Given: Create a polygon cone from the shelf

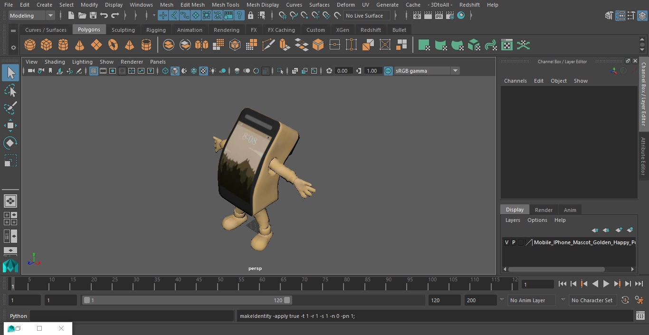Looking at the screenshot, I should [79, 45].
